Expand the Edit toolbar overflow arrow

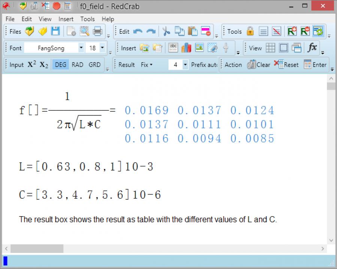pos(217,36)
